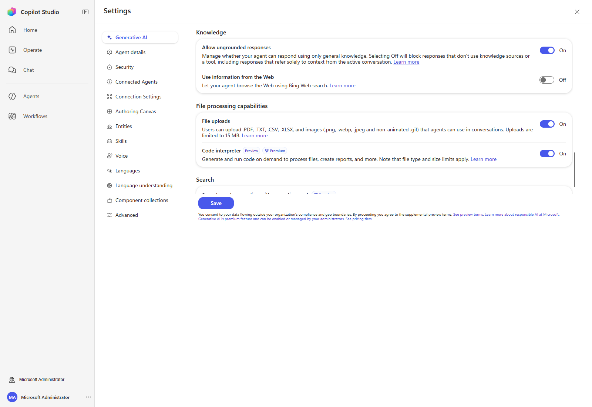Click the Authoring Canvas grid icon

110,111
